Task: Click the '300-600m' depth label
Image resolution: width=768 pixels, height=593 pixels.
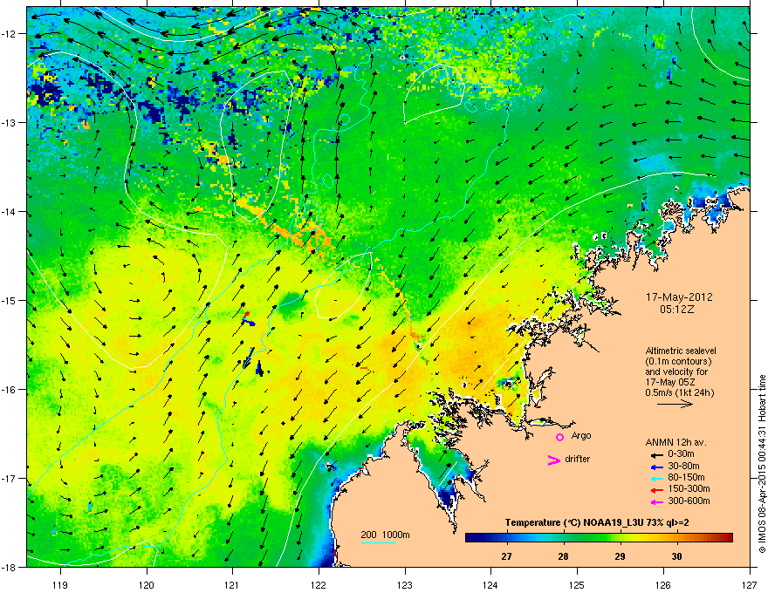Action: click(689, 501)
